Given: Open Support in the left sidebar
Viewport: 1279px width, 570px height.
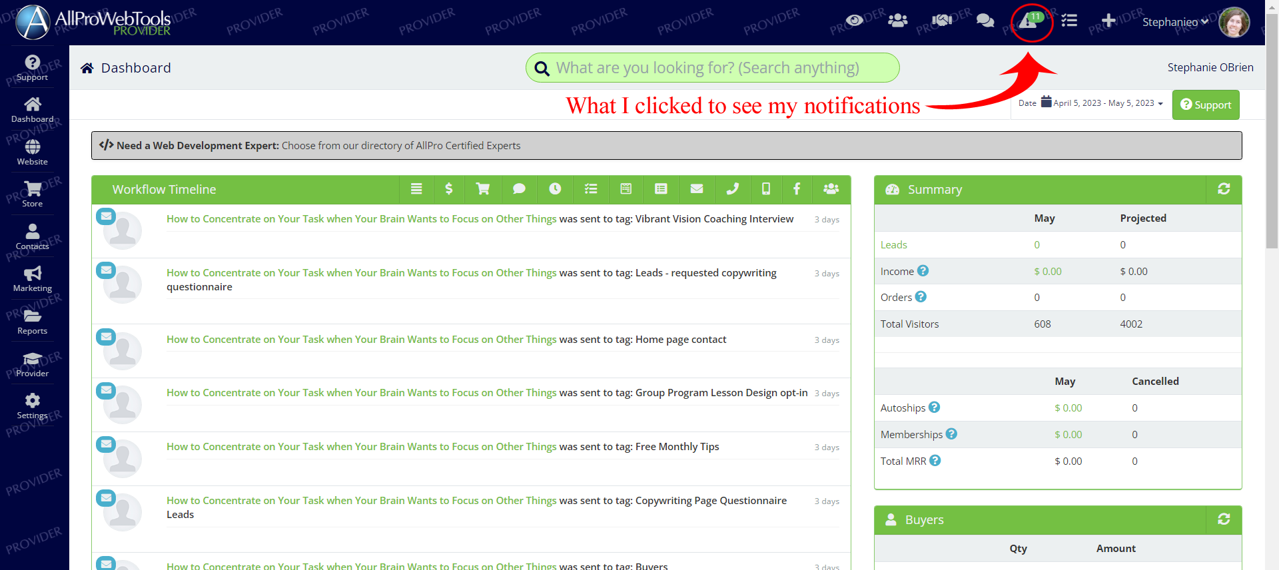Looking at the screenshot, I should pos(32,68).
